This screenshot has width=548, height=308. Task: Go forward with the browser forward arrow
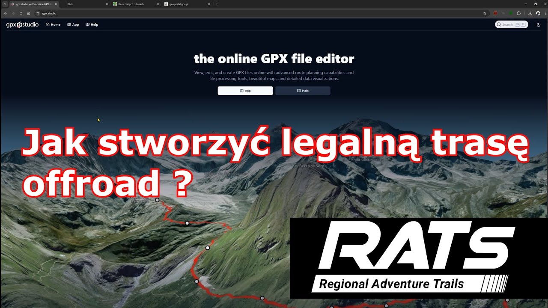tap(13, 13)
